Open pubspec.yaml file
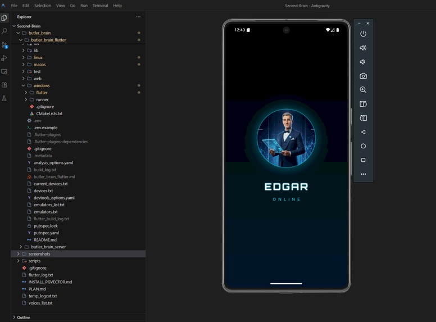The image size is (436, 322). point(78,233)
